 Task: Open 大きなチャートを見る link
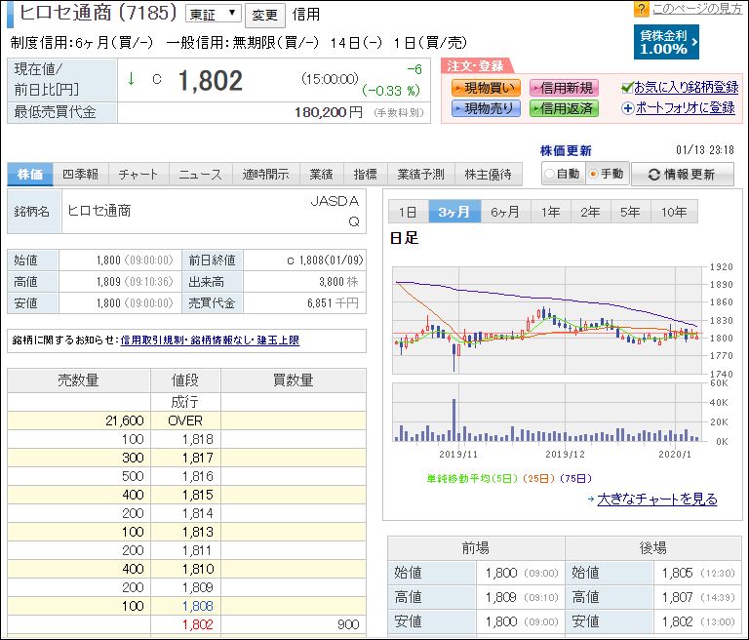coord(657,499)
